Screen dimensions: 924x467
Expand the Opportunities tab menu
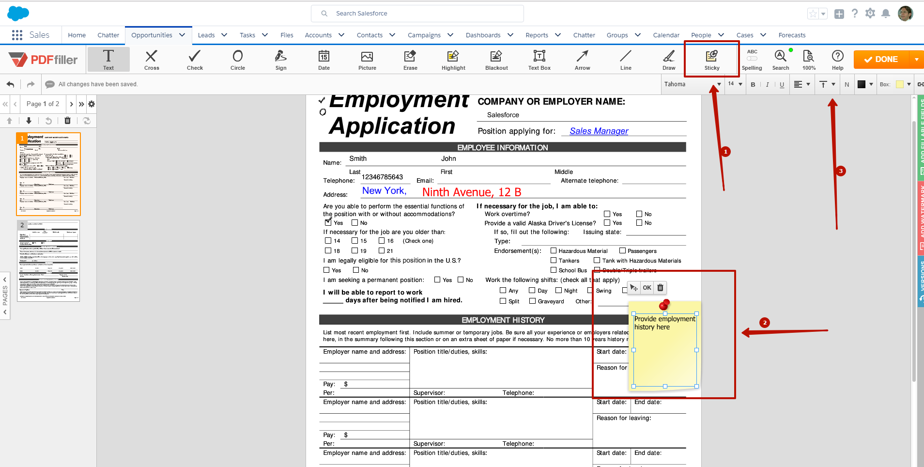(x=182, y=35)
